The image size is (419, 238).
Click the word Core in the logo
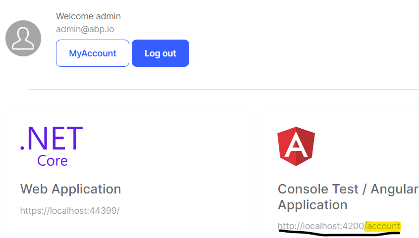(52, 161)
